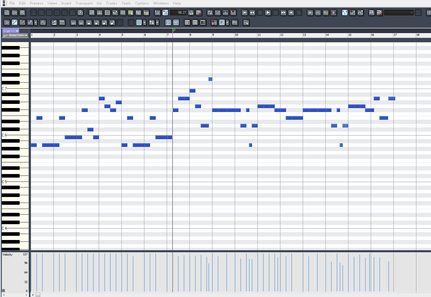Viewport: 431px width, 297px height.
Task: Activate the Scrub speaker tool
Action: [x=43, y=22]
